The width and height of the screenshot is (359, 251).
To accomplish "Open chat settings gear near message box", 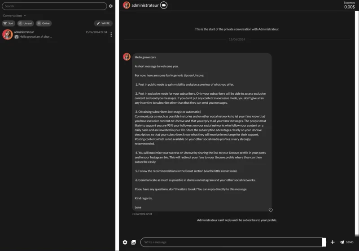I will 125,242.
